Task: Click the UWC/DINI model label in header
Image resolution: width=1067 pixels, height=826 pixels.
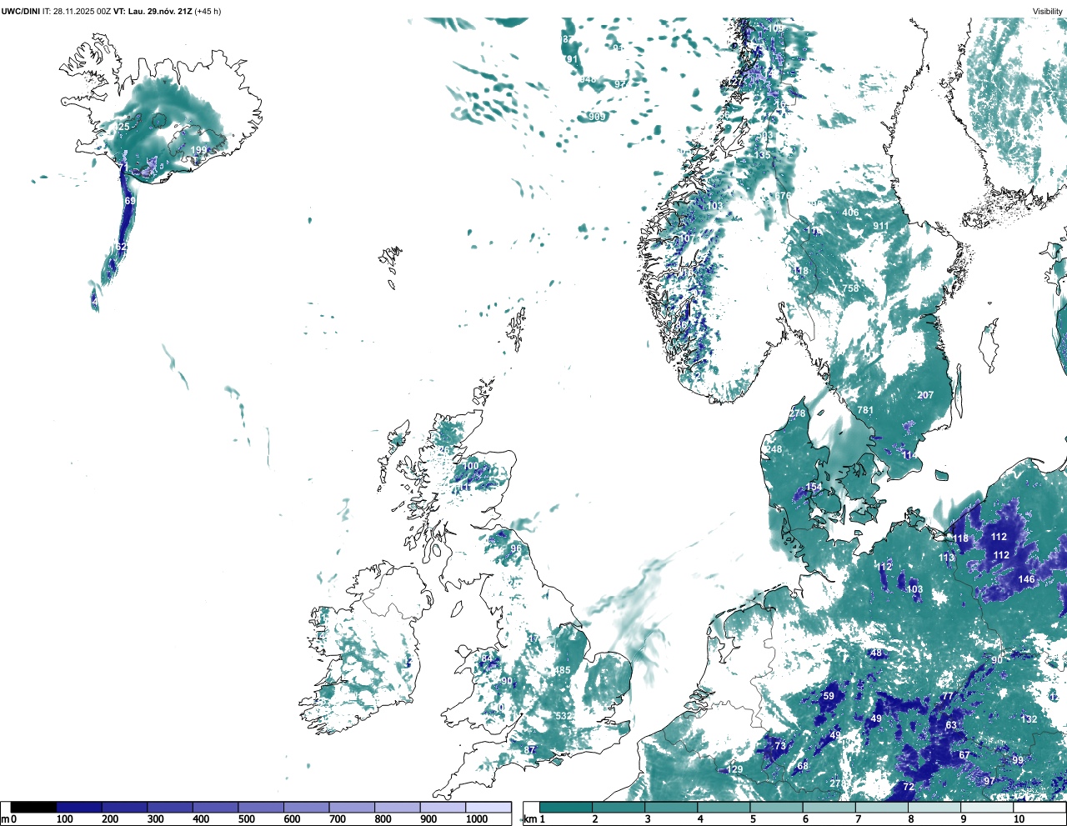Action: [20, 11]
